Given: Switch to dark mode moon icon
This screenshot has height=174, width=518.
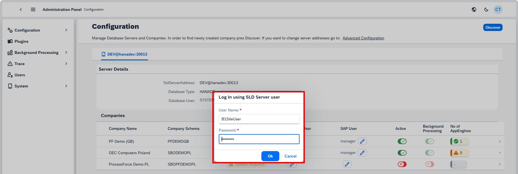Looking at the screenshot, I should tap(486, 9).
